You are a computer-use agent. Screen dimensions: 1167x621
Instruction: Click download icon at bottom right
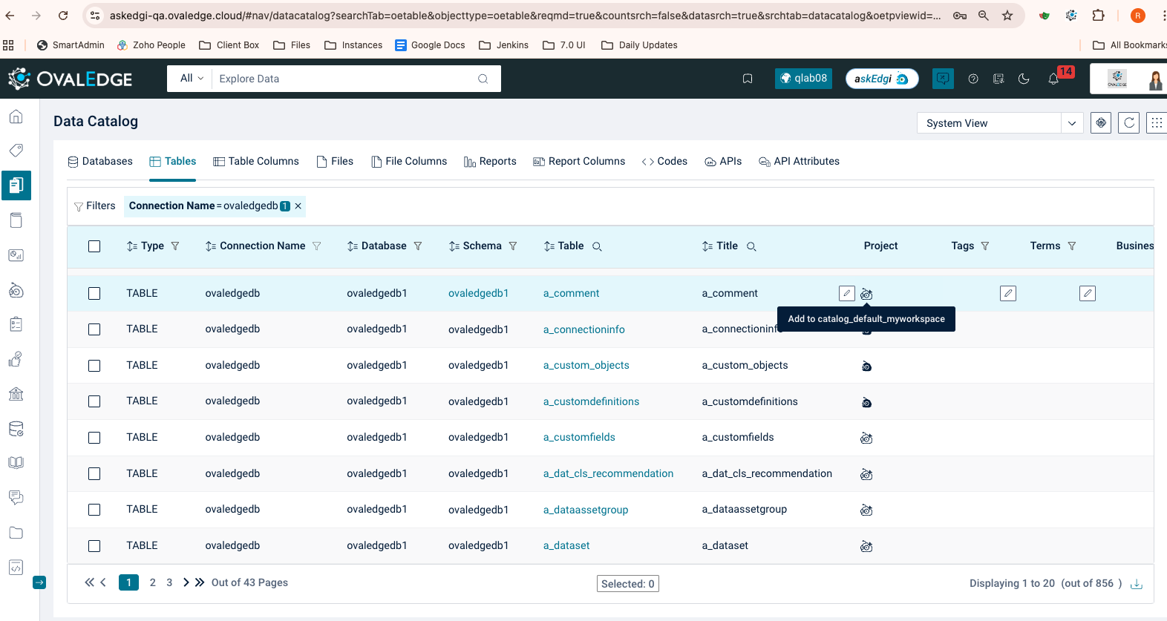[x=1136, y=584]
